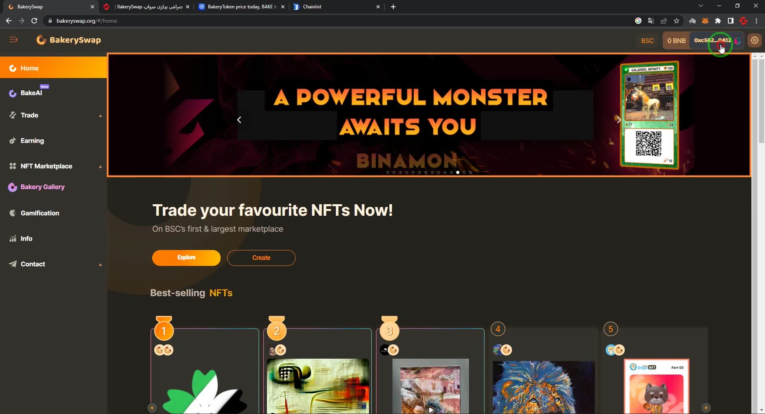Click the Explore button
Screen dimensions: 765x414
[x=186, y=258]
